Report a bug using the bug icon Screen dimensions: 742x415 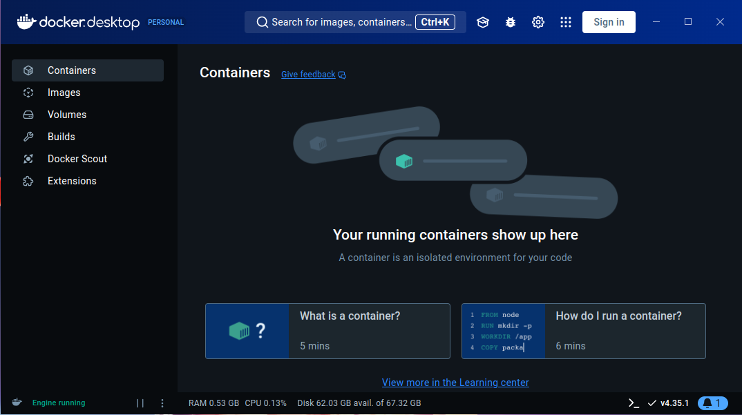tap(510, 21)
